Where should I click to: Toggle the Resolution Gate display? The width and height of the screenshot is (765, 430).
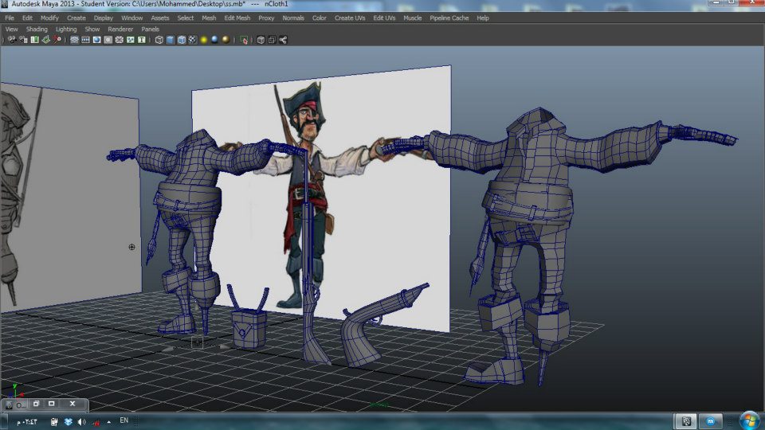(x=96, y=40)
